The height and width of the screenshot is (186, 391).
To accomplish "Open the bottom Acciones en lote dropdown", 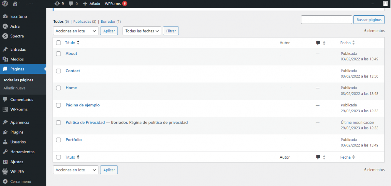I will [x=75, y=170].
